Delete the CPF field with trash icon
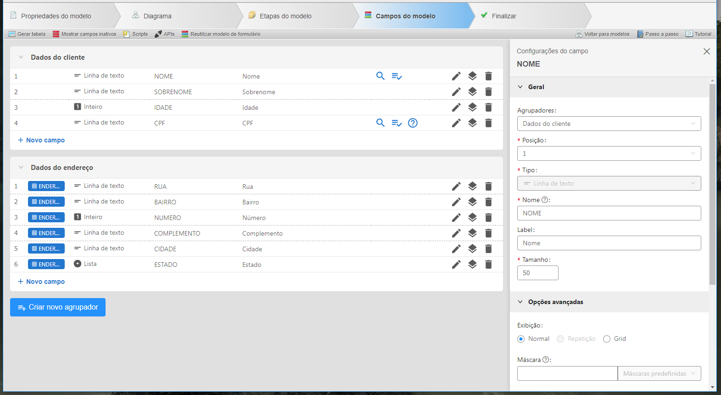Image resolution: width=721 pixels, height=395 pixels. click(x=488, y=123)
